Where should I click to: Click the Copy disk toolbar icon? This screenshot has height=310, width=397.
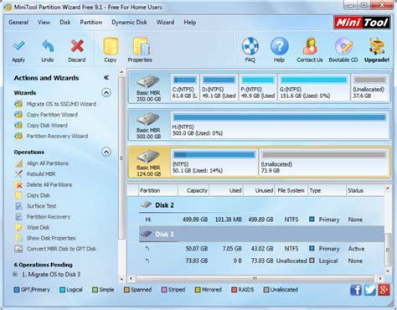click(x=111, y=46)
